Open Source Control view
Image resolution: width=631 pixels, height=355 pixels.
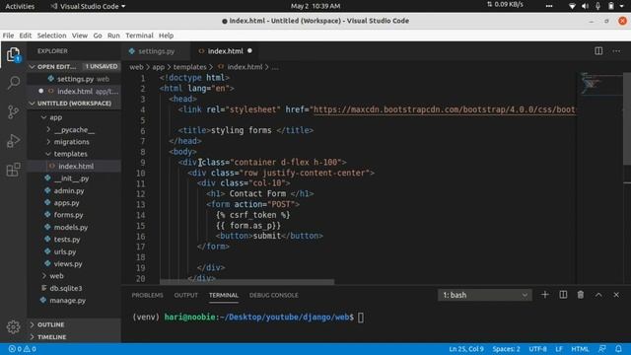(13, 111)
